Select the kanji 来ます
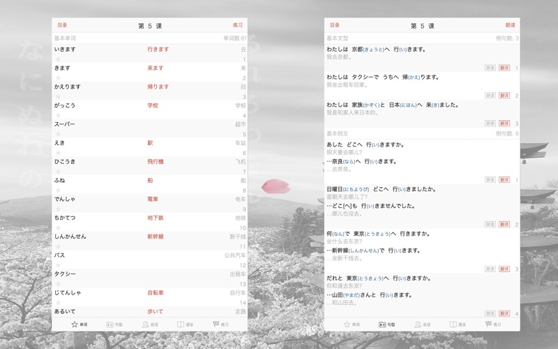The width and height of the screenshot is (558, 349). click(155, 68)
